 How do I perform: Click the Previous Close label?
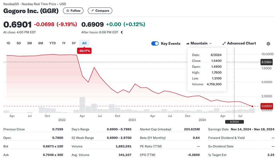tap(14, 129)
